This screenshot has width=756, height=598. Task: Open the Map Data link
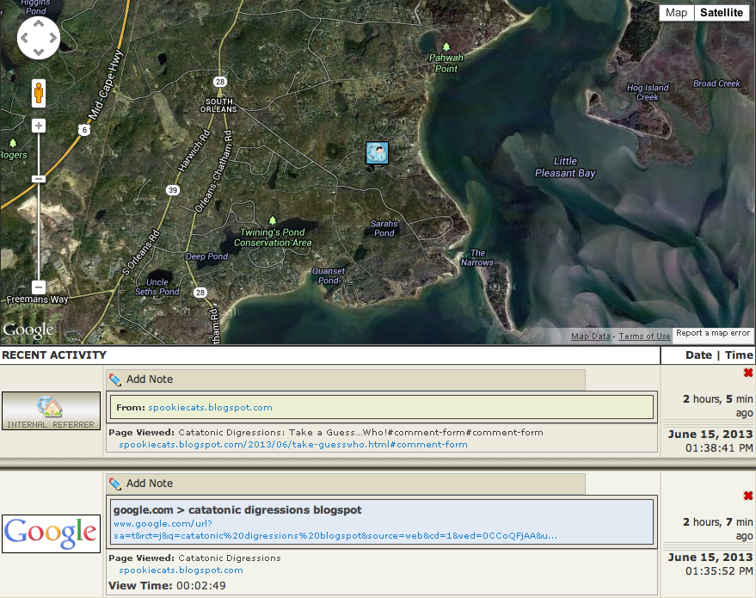(591, 336)
